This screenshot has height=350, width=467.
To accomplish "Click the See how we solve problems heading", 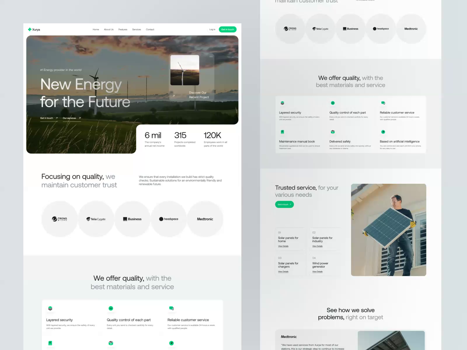I will pyautogui.click(x=351, y=314).
